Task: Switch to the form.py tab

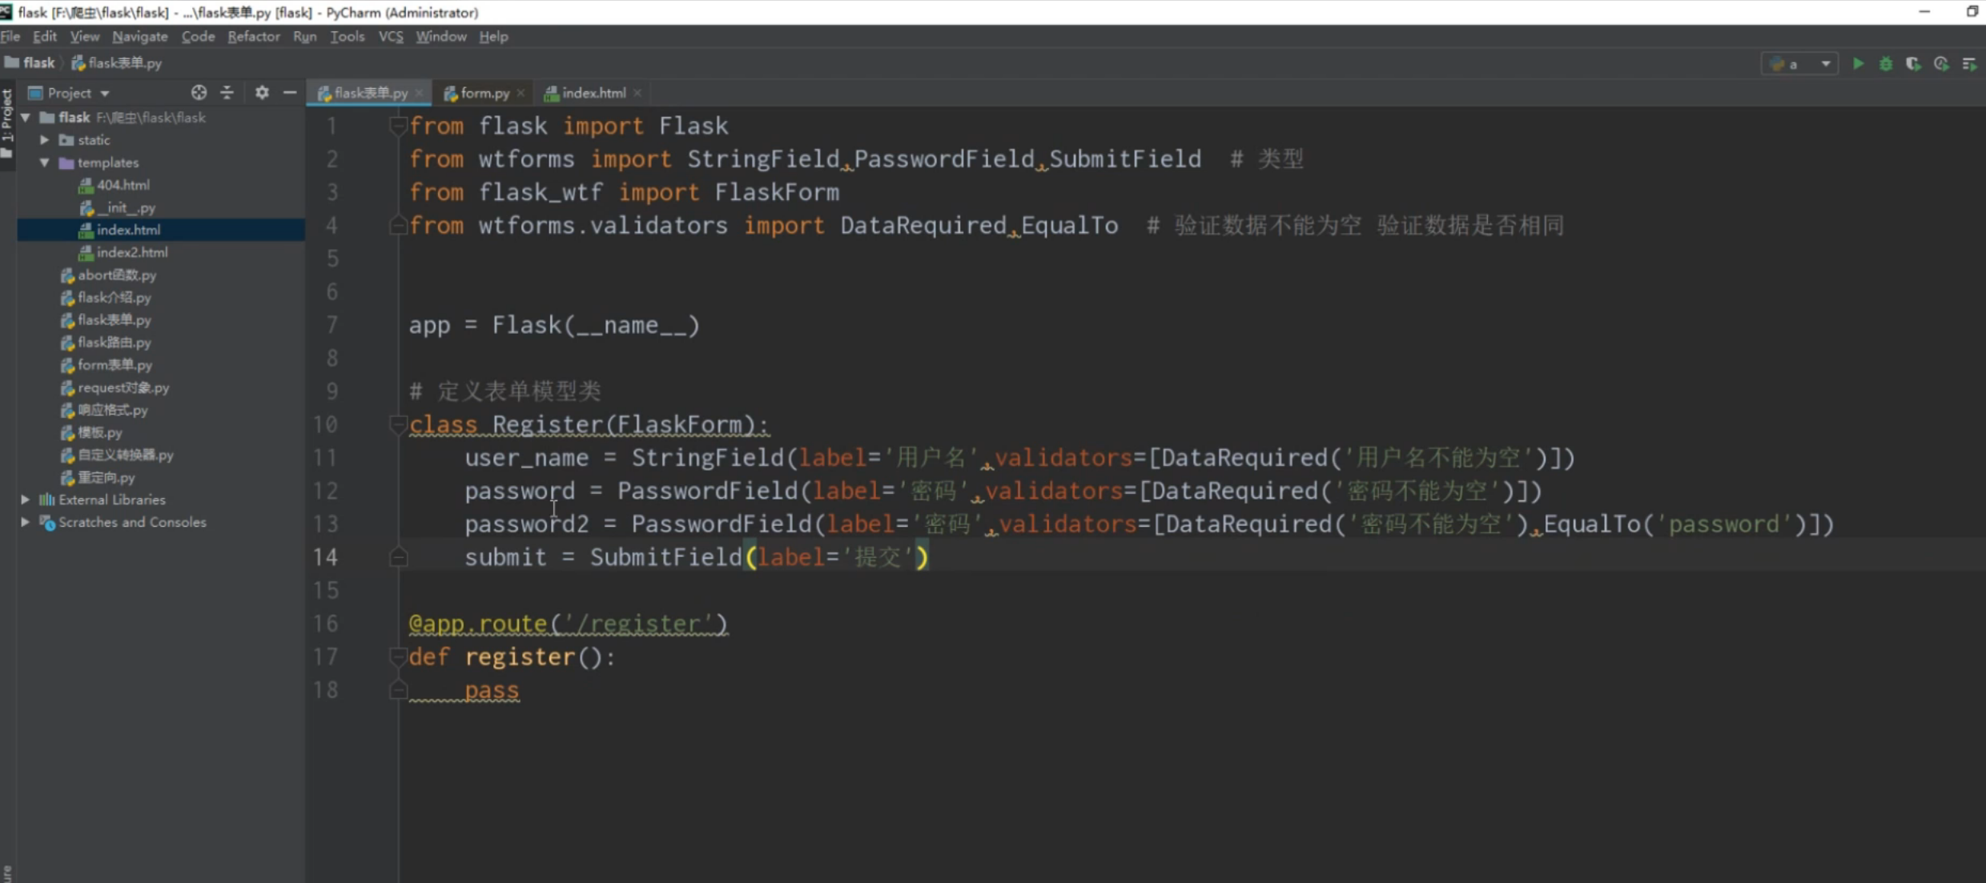Action: point(484,93)
